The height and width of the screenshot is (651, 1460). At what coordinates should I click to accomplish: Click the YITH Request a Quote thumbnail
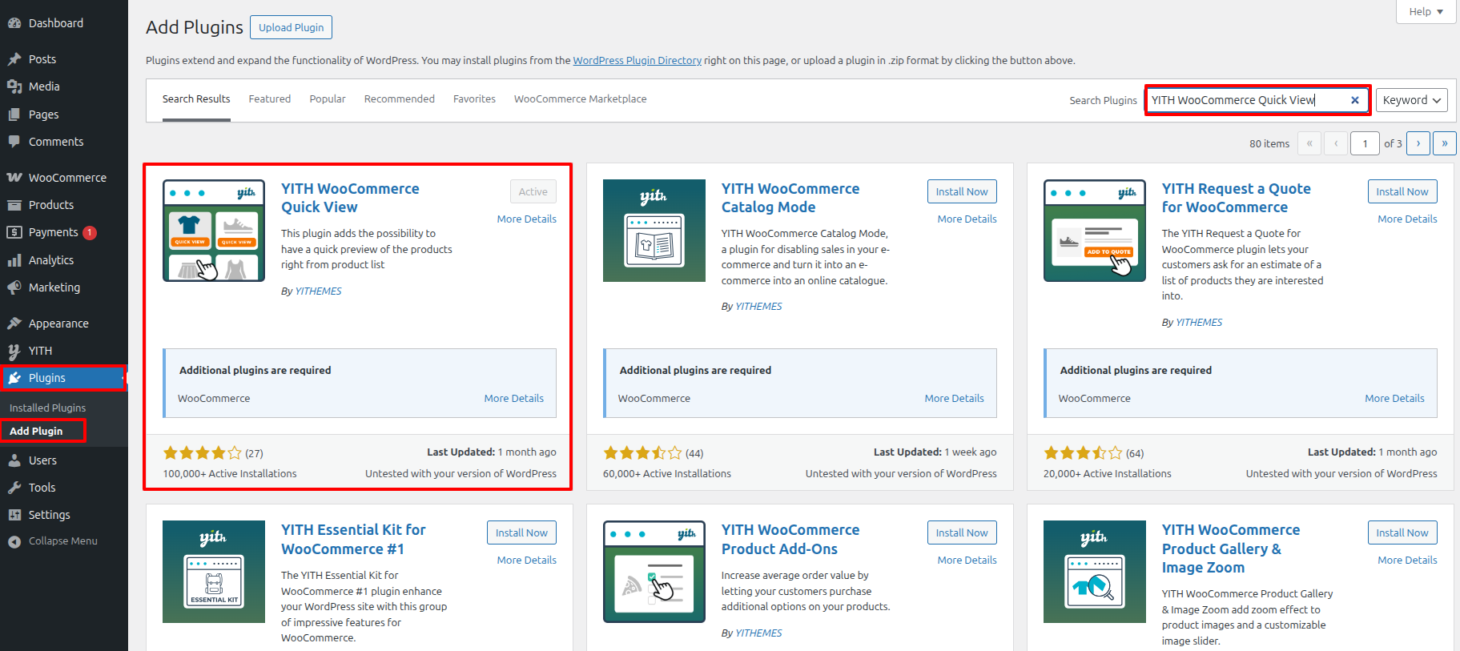click(x=1094, y=231)
